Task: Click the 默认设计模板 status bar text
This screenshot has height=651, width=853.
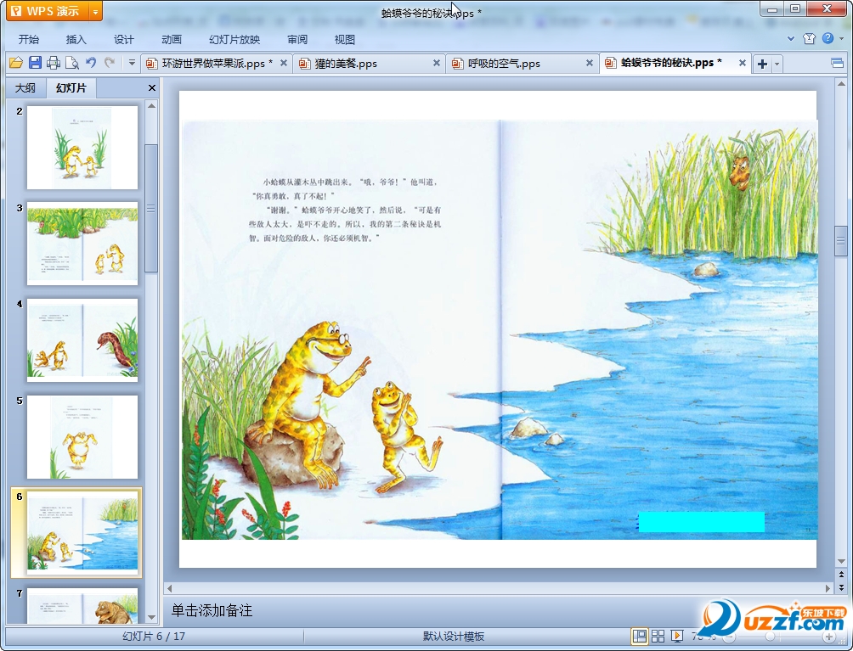Action: pos(454,637)
